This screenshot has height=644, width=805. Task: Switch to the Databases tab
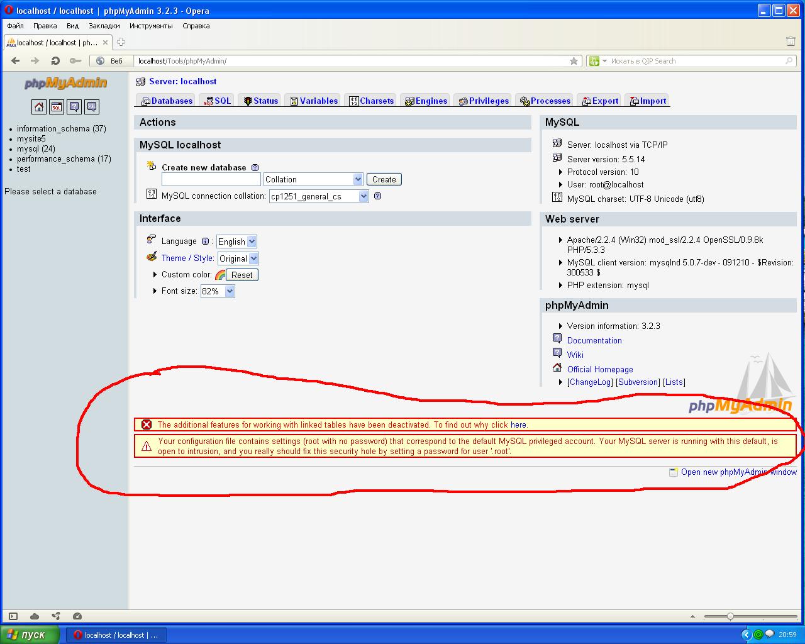(x=167, y=101)
